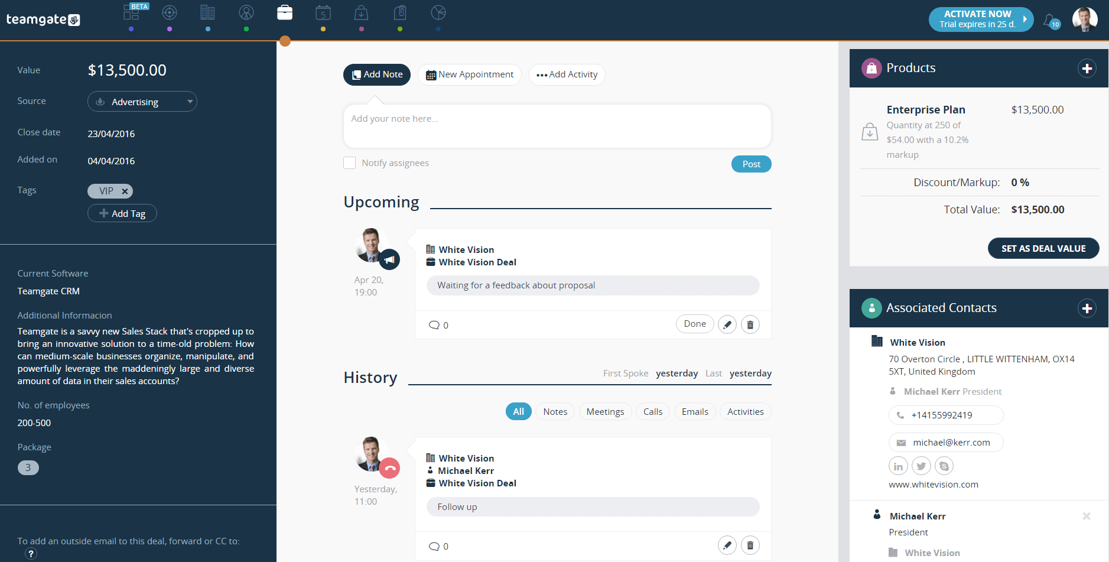Click the No. of employees value 200-500
Viewport: 1109px width, 562px height.
[x=34, y=423]
